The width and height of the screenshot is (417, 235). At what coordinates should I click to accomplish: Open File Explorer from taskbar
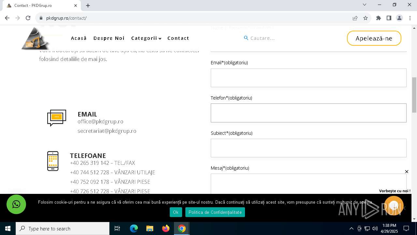(150, 228)
